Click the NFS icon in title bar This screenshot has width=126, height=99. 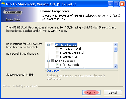[3, 4]
